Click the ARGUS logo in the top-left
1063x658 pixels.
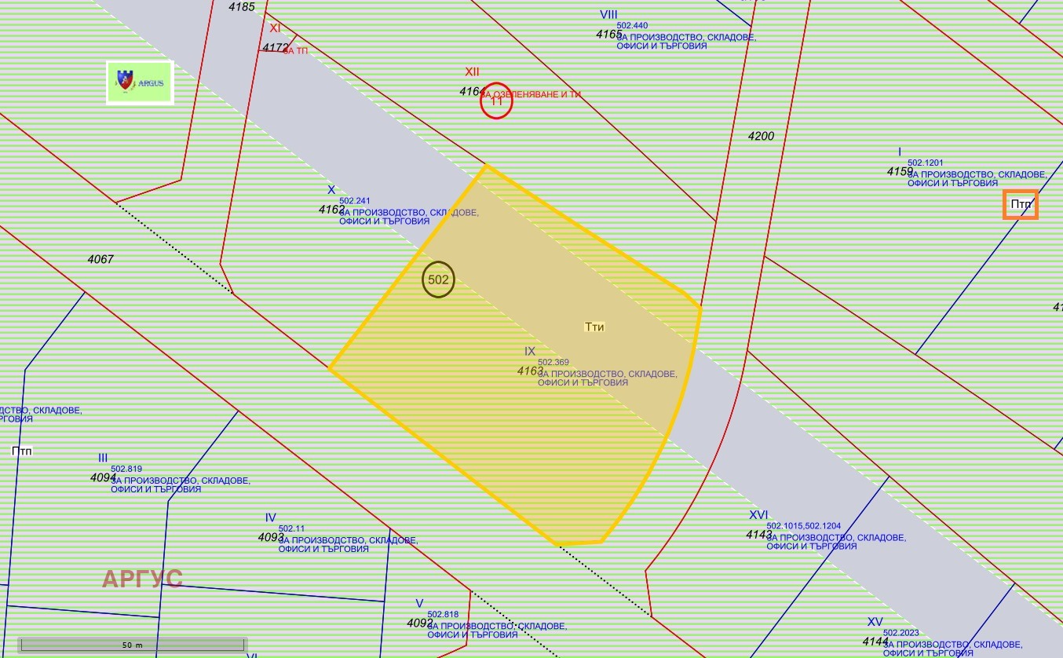coord(140,82)
